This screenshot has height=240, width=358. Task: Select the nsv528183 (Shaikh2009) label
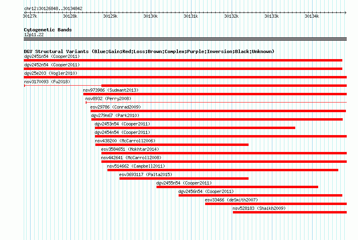point(259,208)
